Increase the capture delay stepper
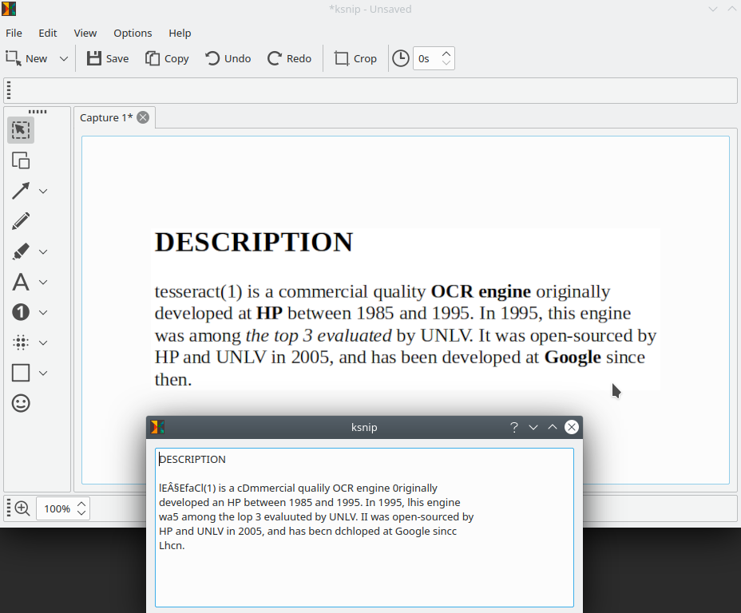The width and height of the screenshot is (741, 613). (445, 53)
